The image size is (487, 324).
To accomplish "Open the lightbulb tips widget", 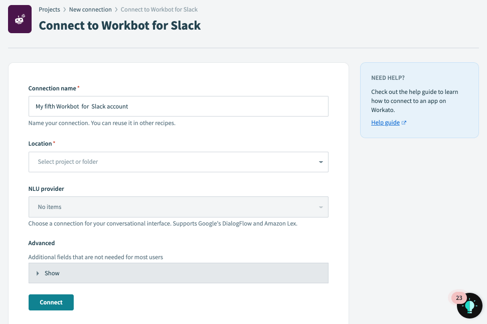I will pos(469,305).
